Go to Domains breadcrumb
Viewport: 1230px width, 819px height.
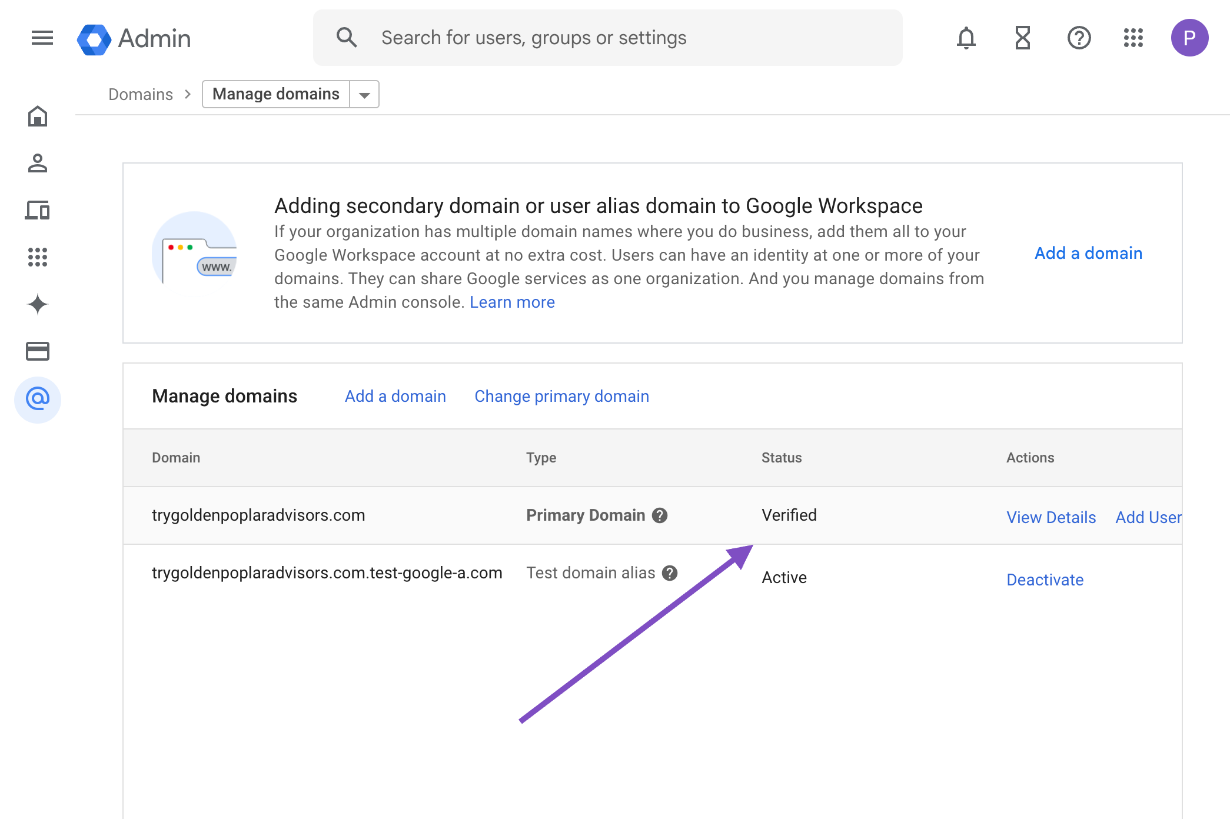141,94
